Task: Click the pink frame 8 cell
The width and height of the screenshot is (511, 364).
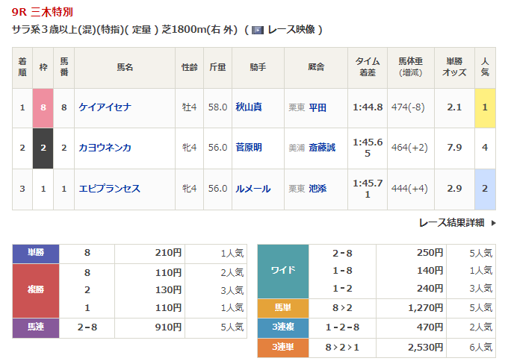Action: [43, 107]
